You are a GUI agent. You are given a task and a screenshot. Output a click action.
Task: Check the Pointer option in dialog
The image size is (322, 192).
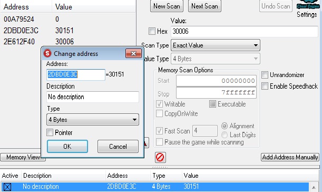pos(50,132)
